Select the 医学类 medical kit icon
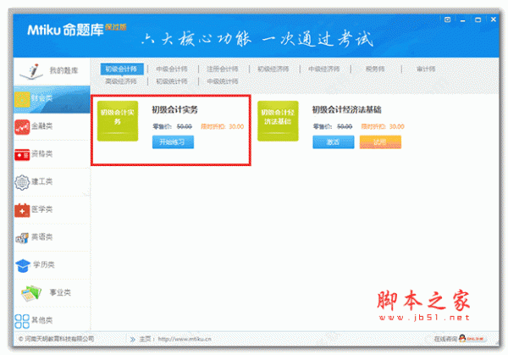 22,210
